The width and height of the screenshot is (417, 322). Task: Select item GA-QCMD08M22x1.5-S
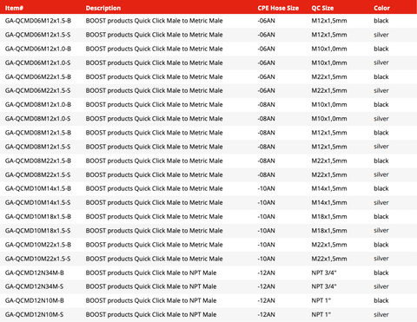(x=37, y=174)
